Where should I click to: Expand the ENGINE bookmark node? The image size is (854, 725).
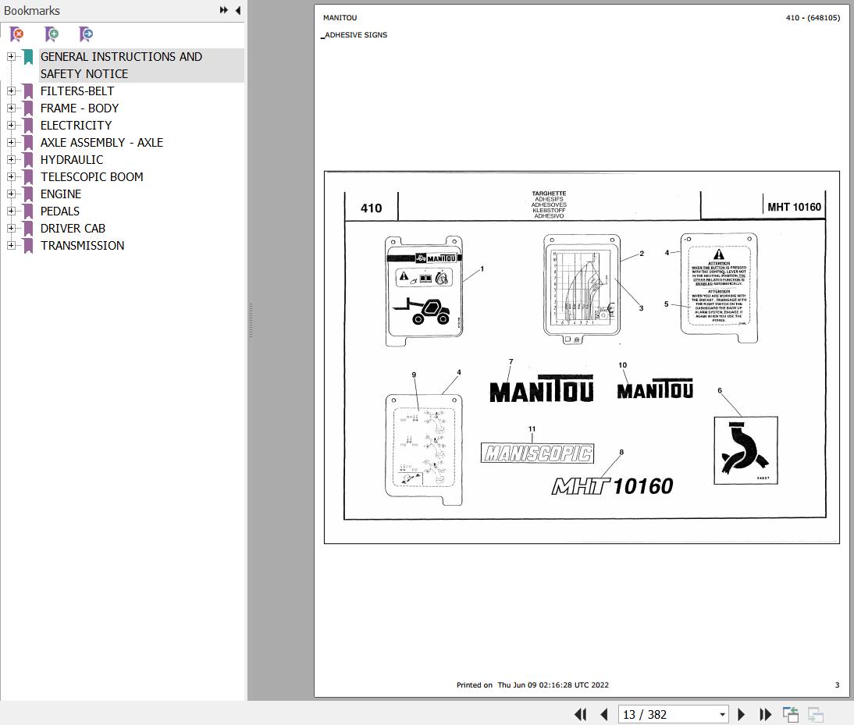(11, 194)
